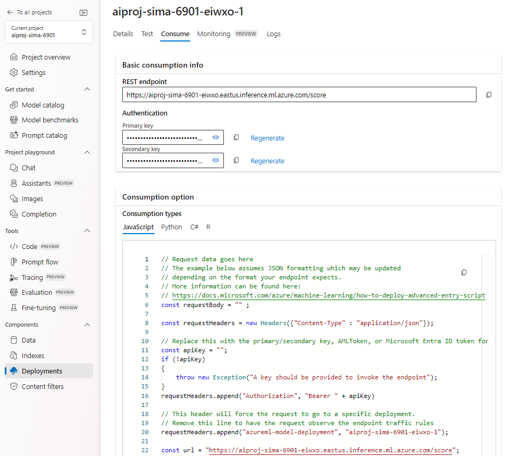The image size is (527, 456).
Task: Select Deployments in the sidebar
Action: coord(49,371)
